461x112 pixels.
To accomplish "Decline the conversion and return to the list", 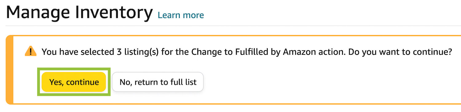I will [x=158, y=82].
